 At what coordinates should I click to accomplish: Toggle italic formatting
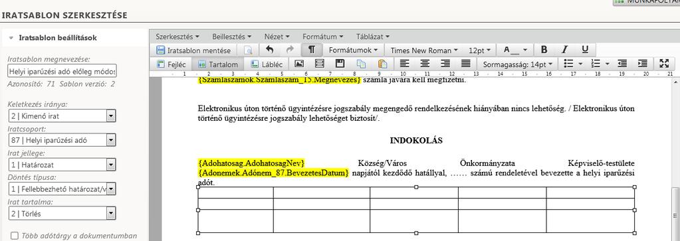(564, 49)
